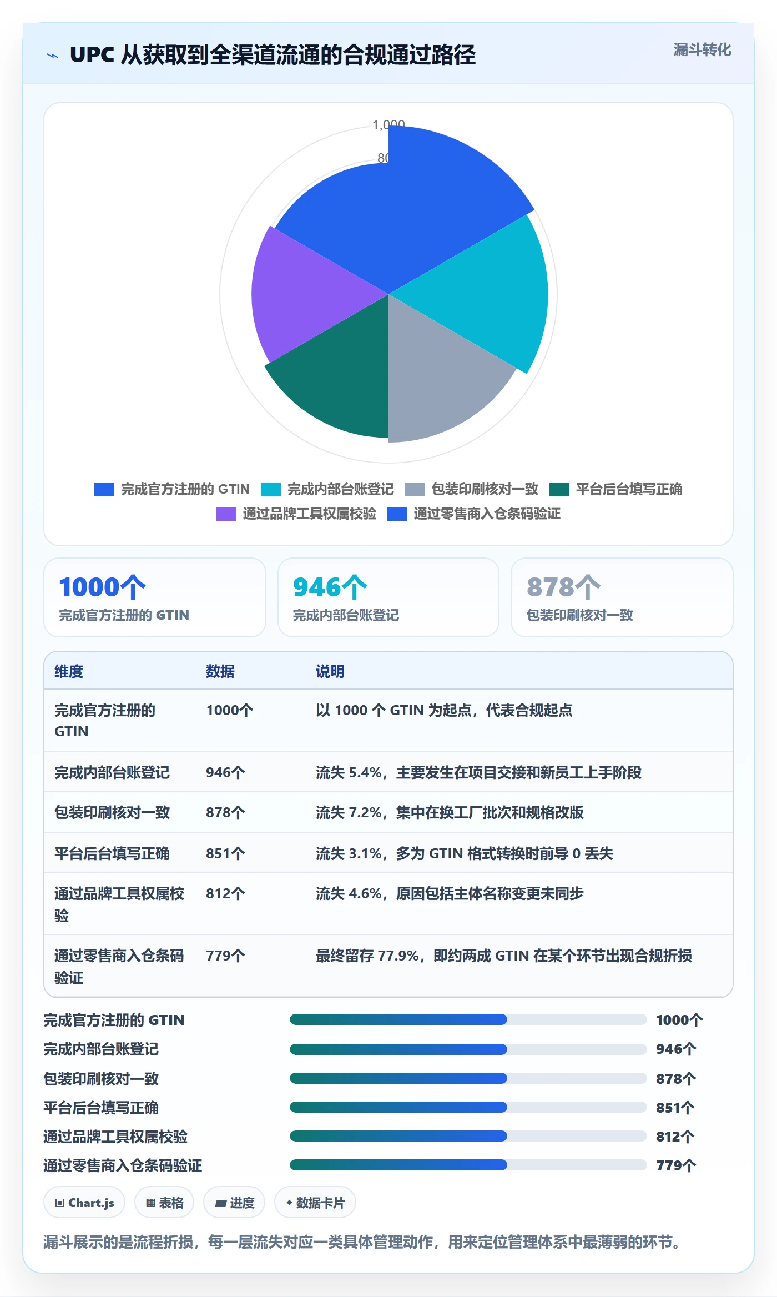The height and width of the screenshot is (1297, 777).
Task: Click the lightning icon beside the UPC title
Action: (53, 55)
